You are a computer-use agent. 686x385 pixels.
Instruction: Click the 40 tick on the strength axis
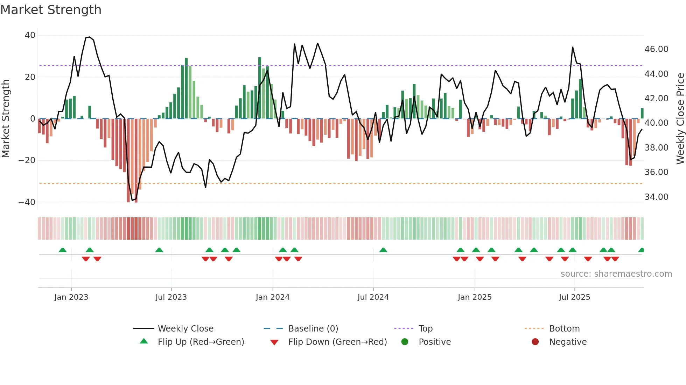pyautogui.click(x=30, y=35)
